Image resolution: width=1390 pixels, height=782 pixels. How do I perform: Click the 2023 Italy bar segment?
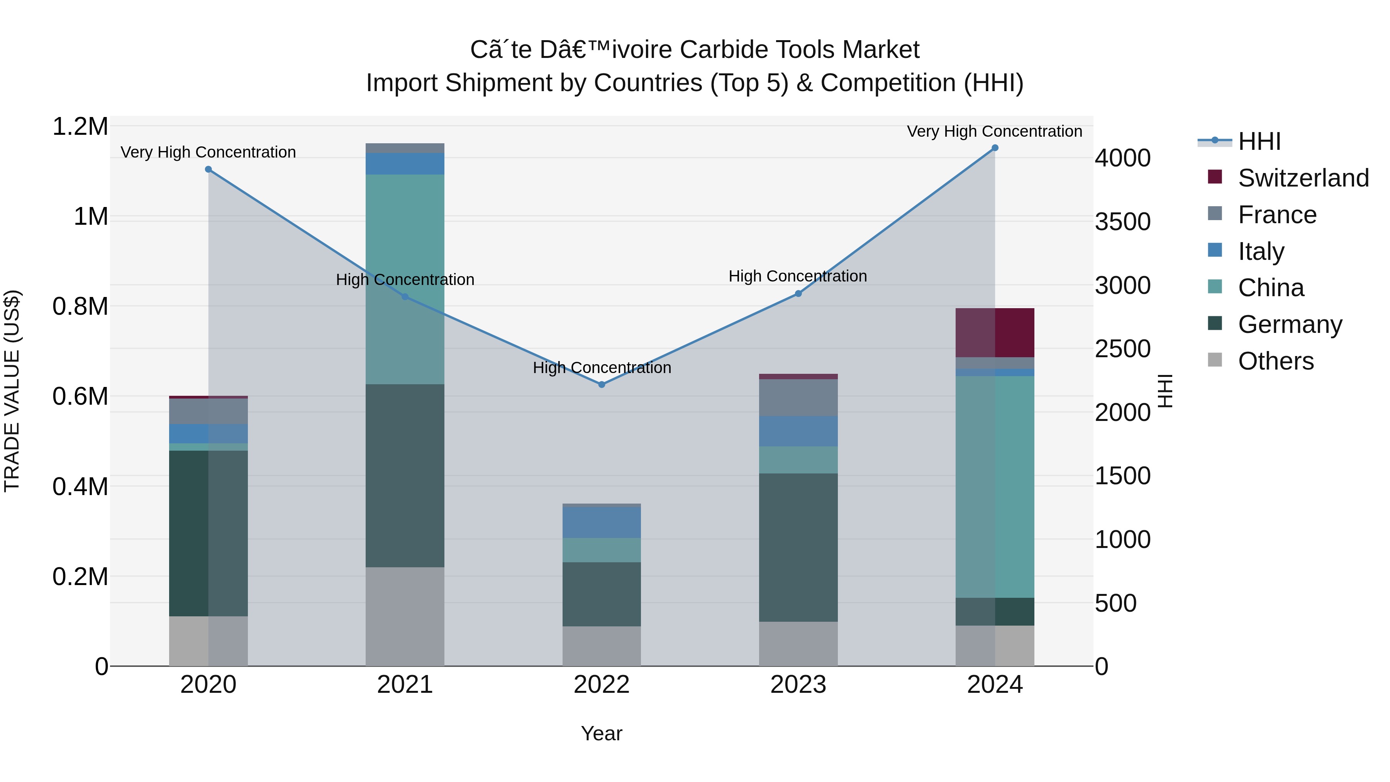(x=798, y=431)
